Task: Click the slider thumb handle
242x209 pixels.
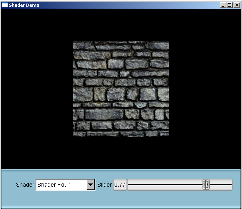Action: (206, 184)
